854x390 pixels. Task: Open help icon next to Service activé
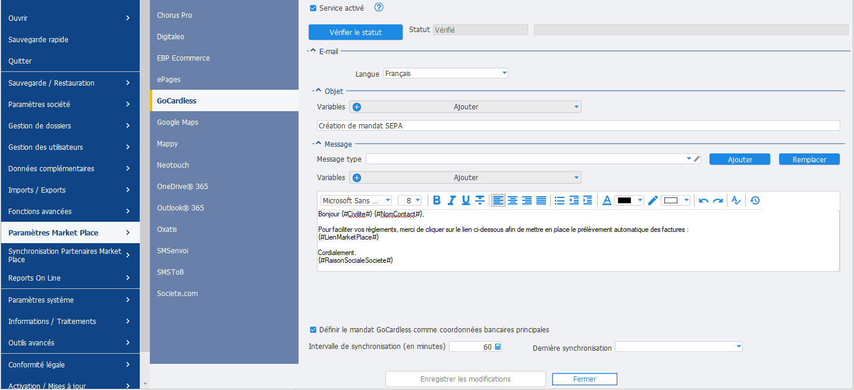379,8
